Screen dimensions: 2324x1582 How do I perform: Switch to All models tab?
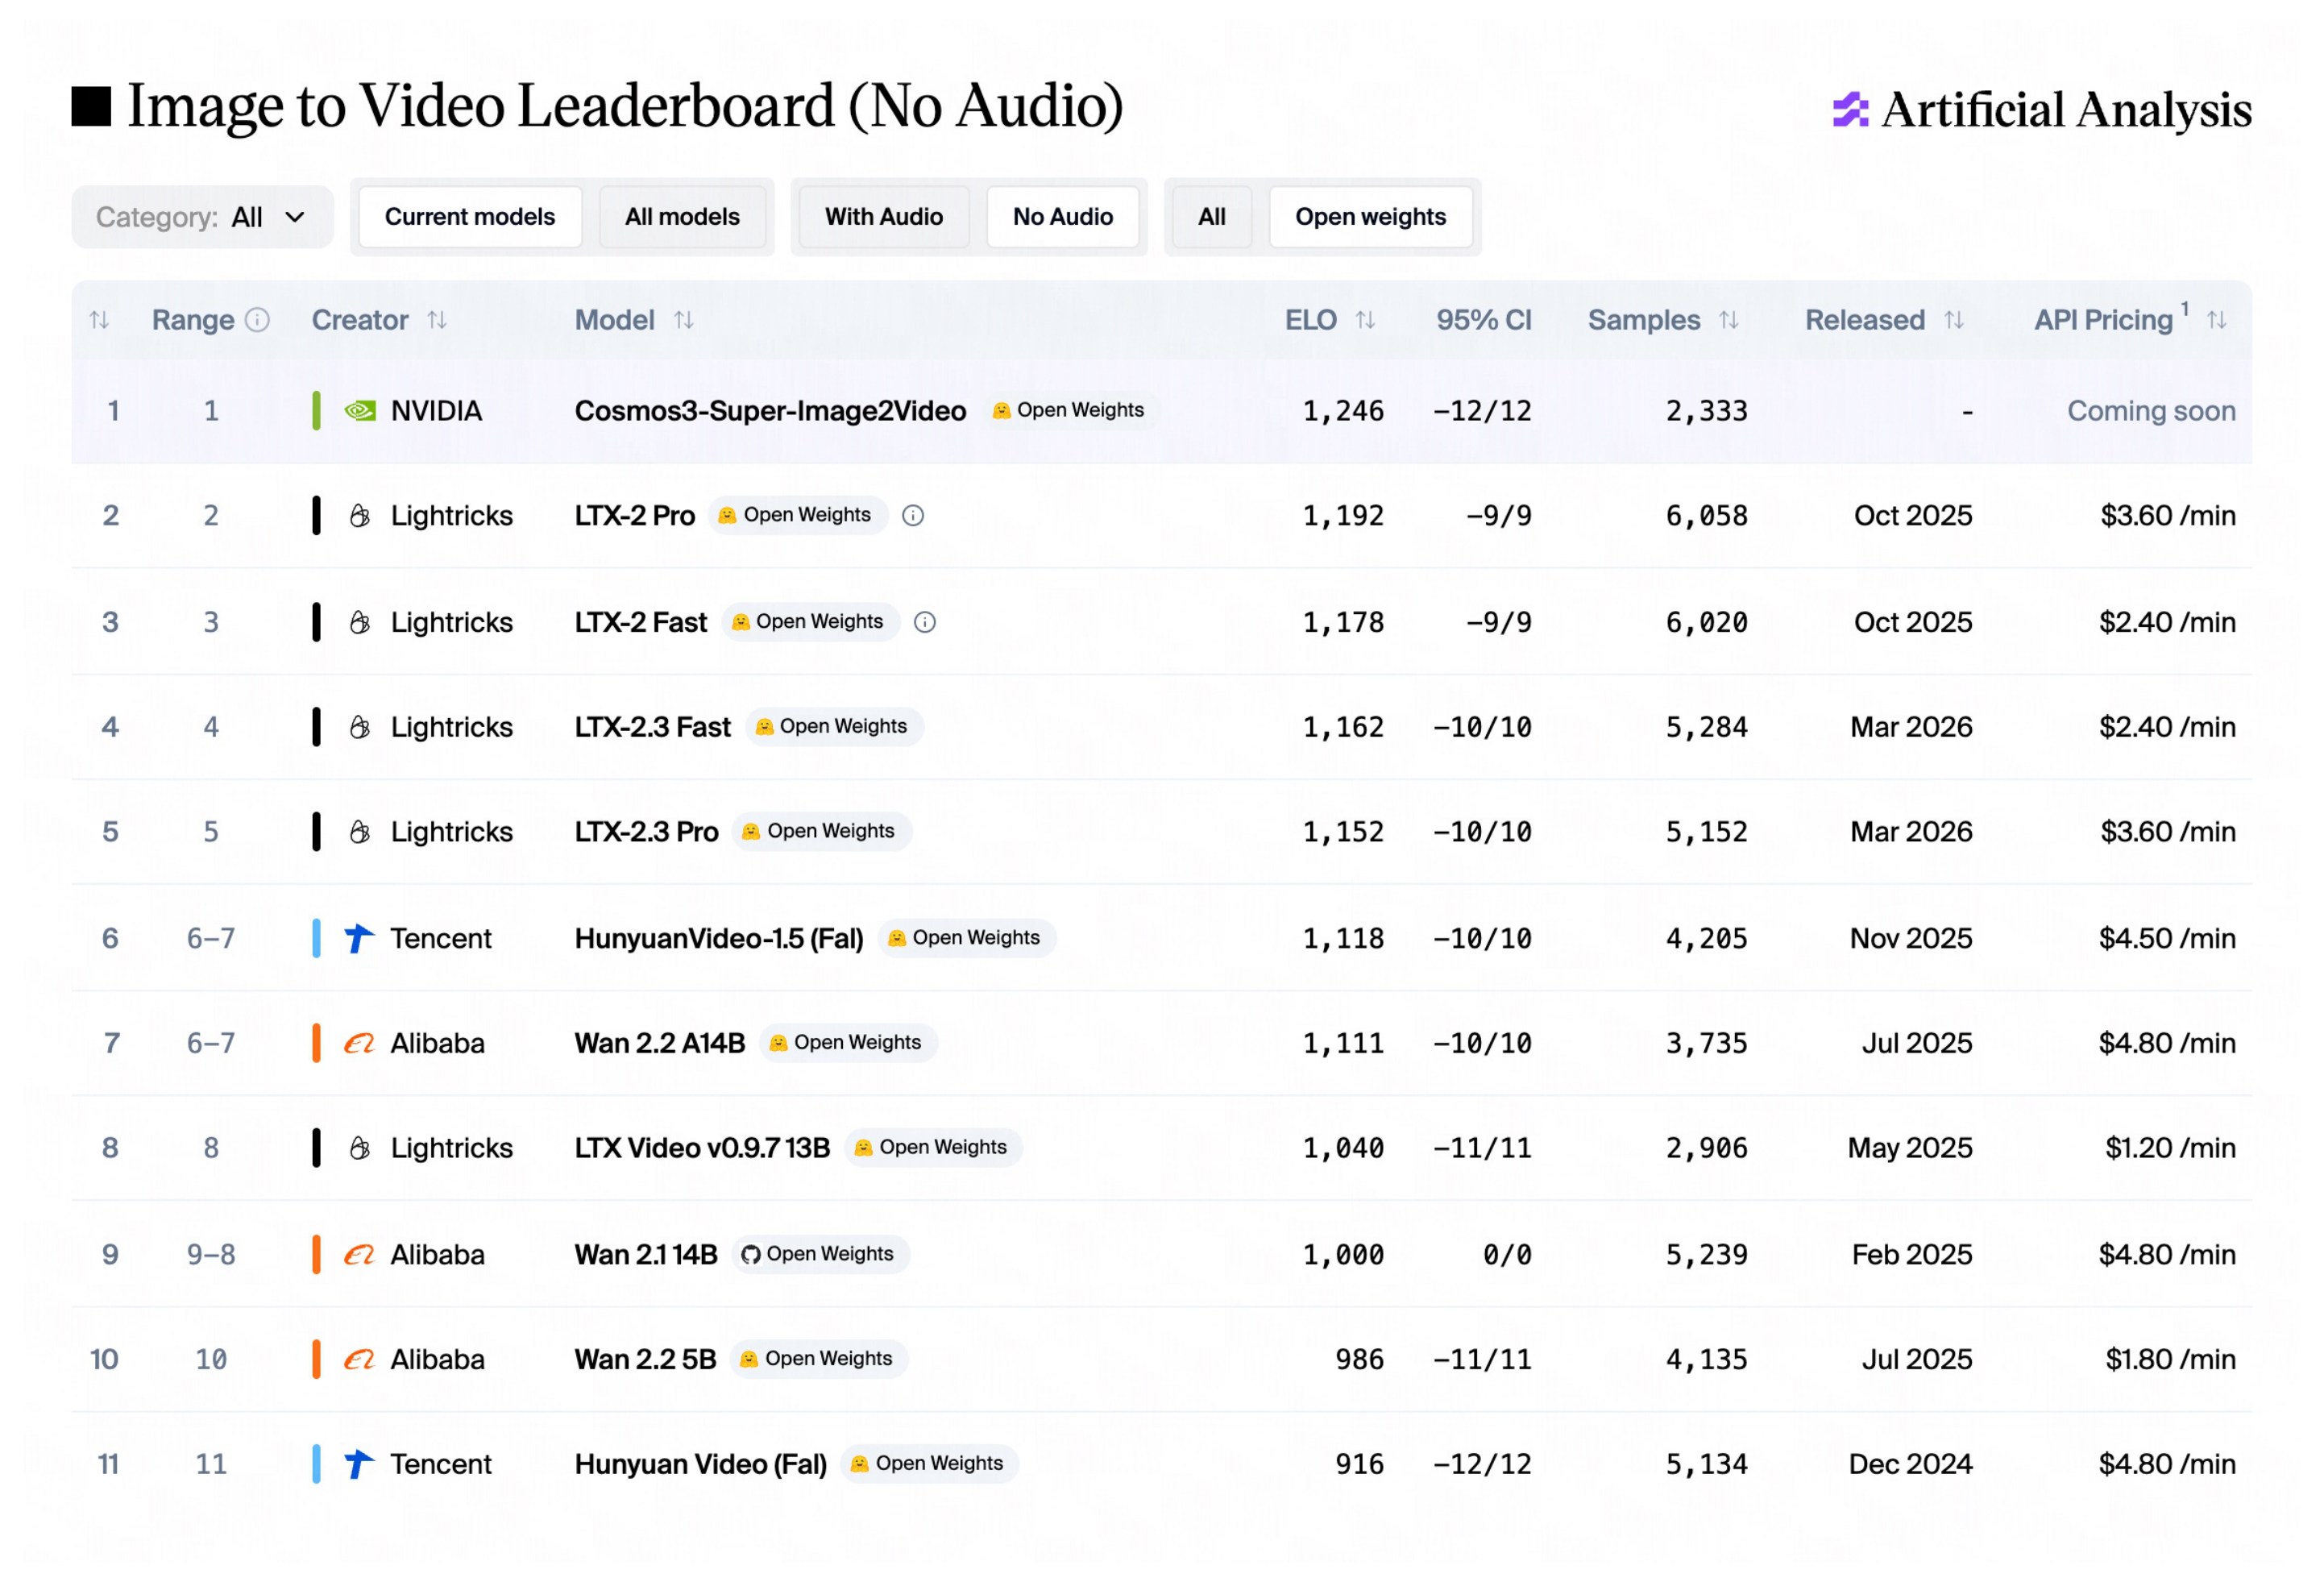pos(683,217)
